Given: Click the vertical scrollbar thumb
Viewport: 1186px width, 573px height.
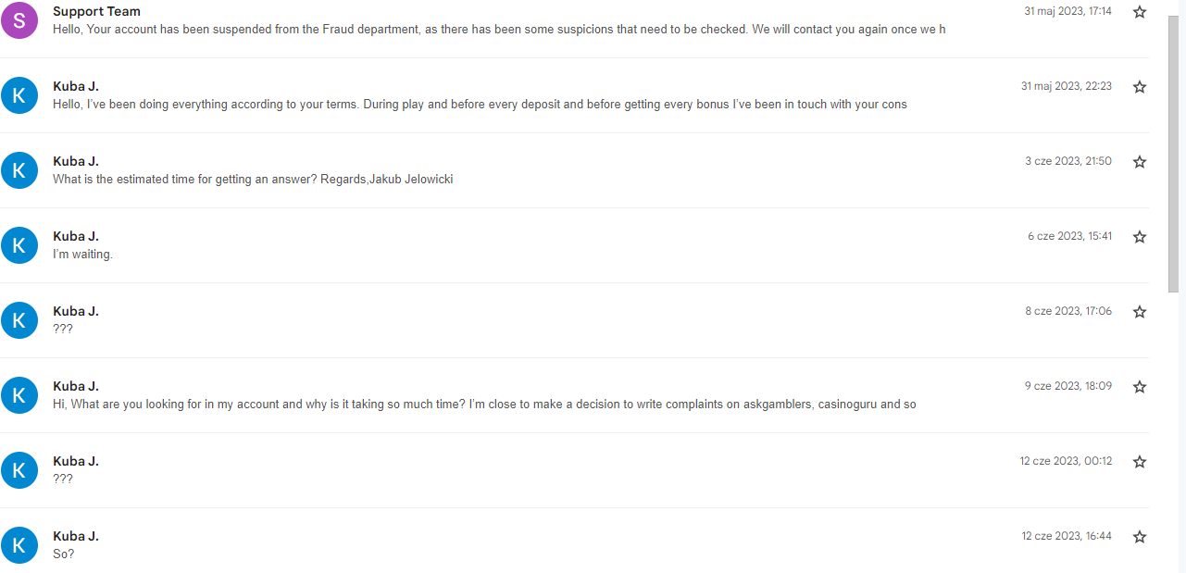Looking at the screenshot, I should [x=1173, y=153].
